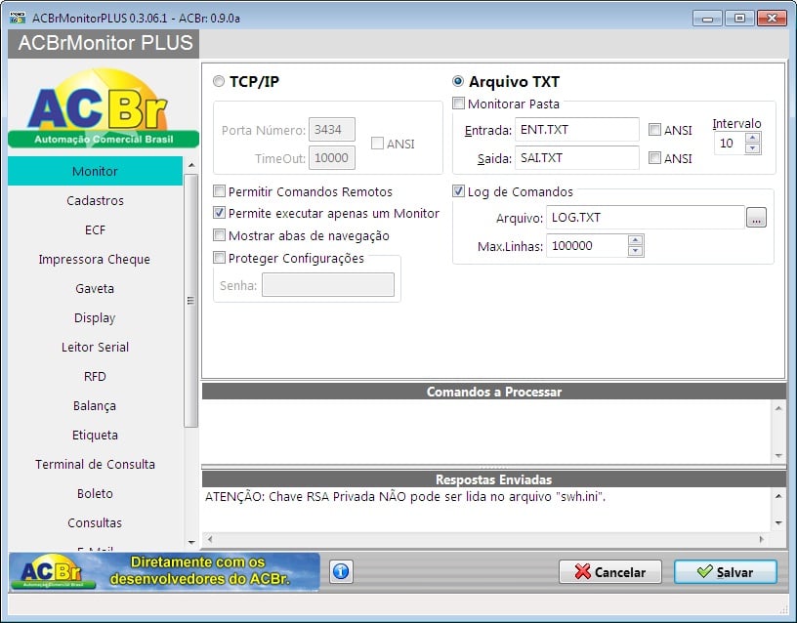Viewport: 797px width, 623px height.
Task: Click the sidebar scrollbar thumb
Action: tap(191, 301)
